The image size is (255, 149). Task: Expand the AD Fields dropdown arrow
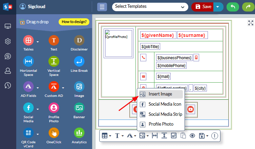(x=38, y=88)
